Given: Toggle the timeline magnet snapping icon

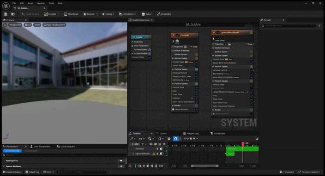Looking at the screenshot, I should click(175, 139).
